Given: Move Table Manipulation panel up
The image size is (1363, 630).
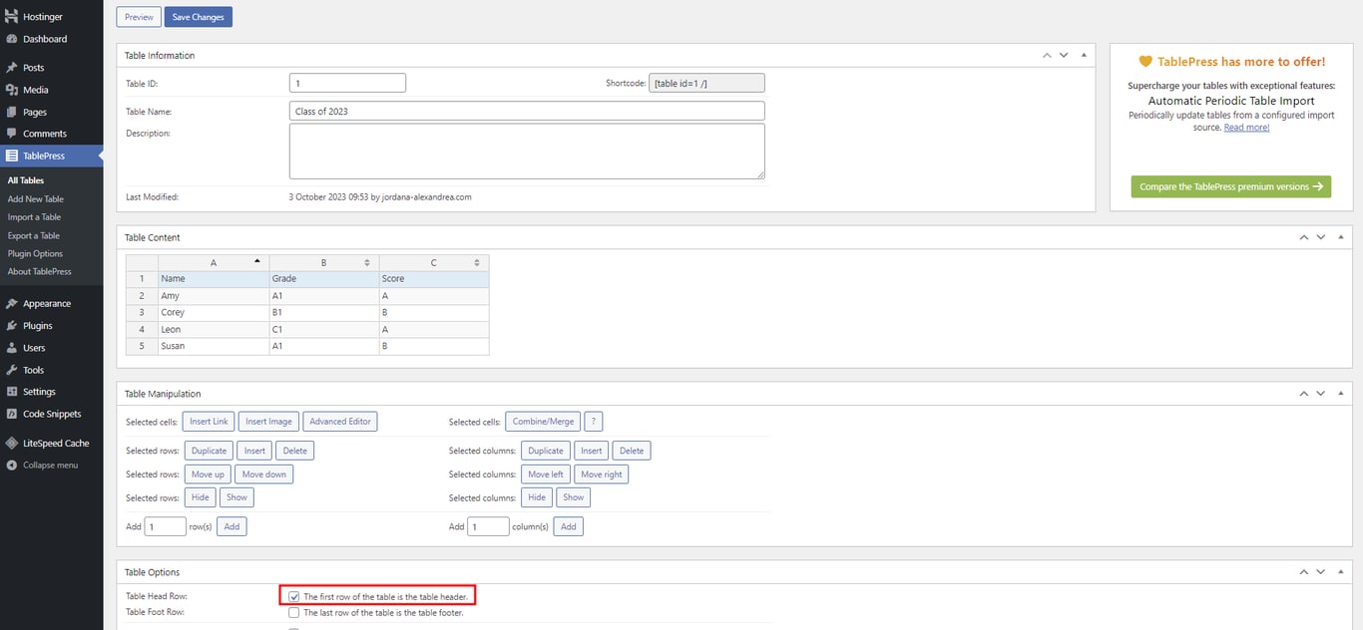Looking at the screenshot, I should tap(1304, 394).
